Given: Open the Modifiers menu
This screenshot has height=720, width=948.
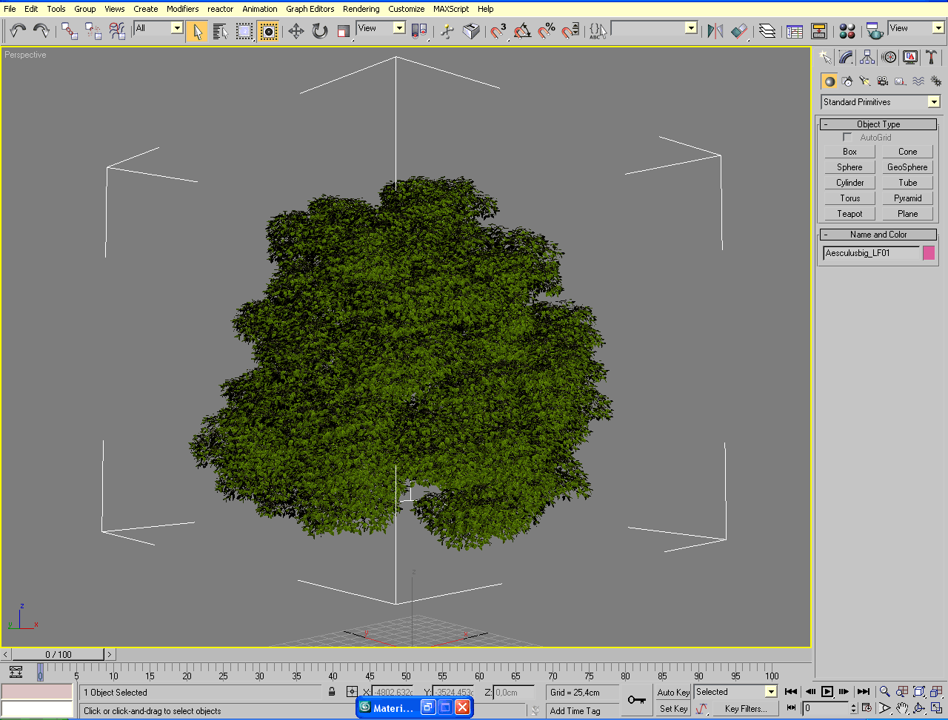Looking at the screenshot, I should point(182,9).
